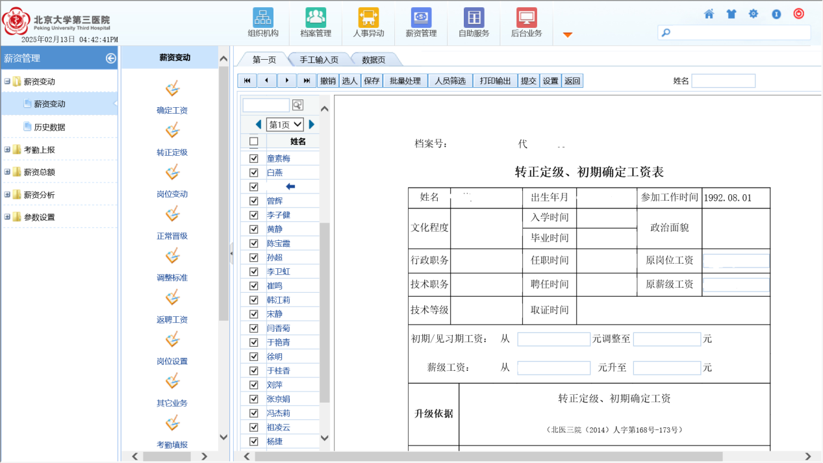Click the 后台业务 module icon

click(526, 18)
